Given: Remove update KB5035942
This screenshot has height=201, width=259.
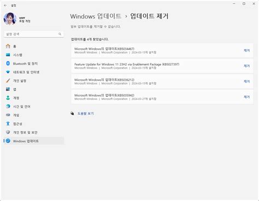Looking at the screenshot, I should click(246, 97).
